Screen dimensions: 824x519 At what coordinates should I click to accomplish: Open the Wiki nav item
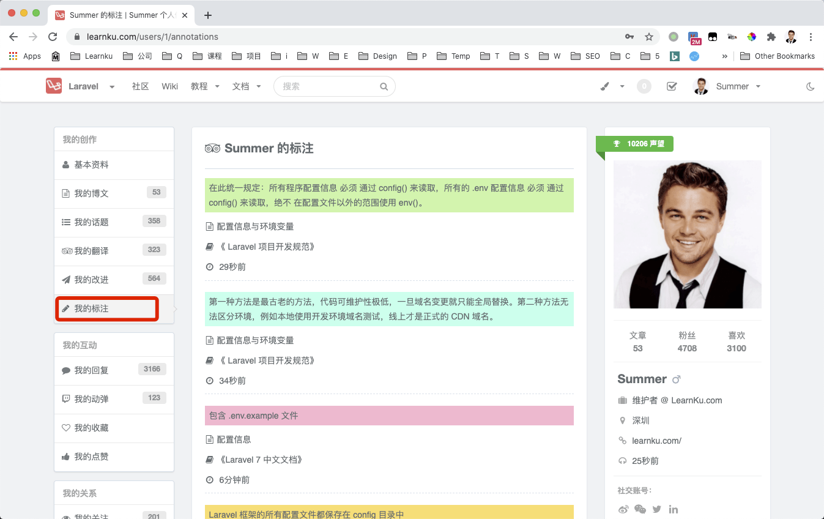click(x=170, y=86)
